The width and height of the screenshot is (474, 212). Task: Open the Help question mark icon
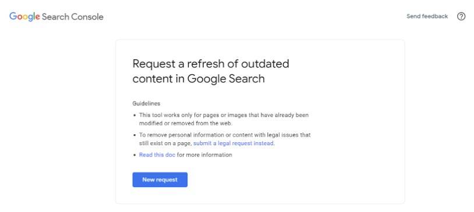461,16
